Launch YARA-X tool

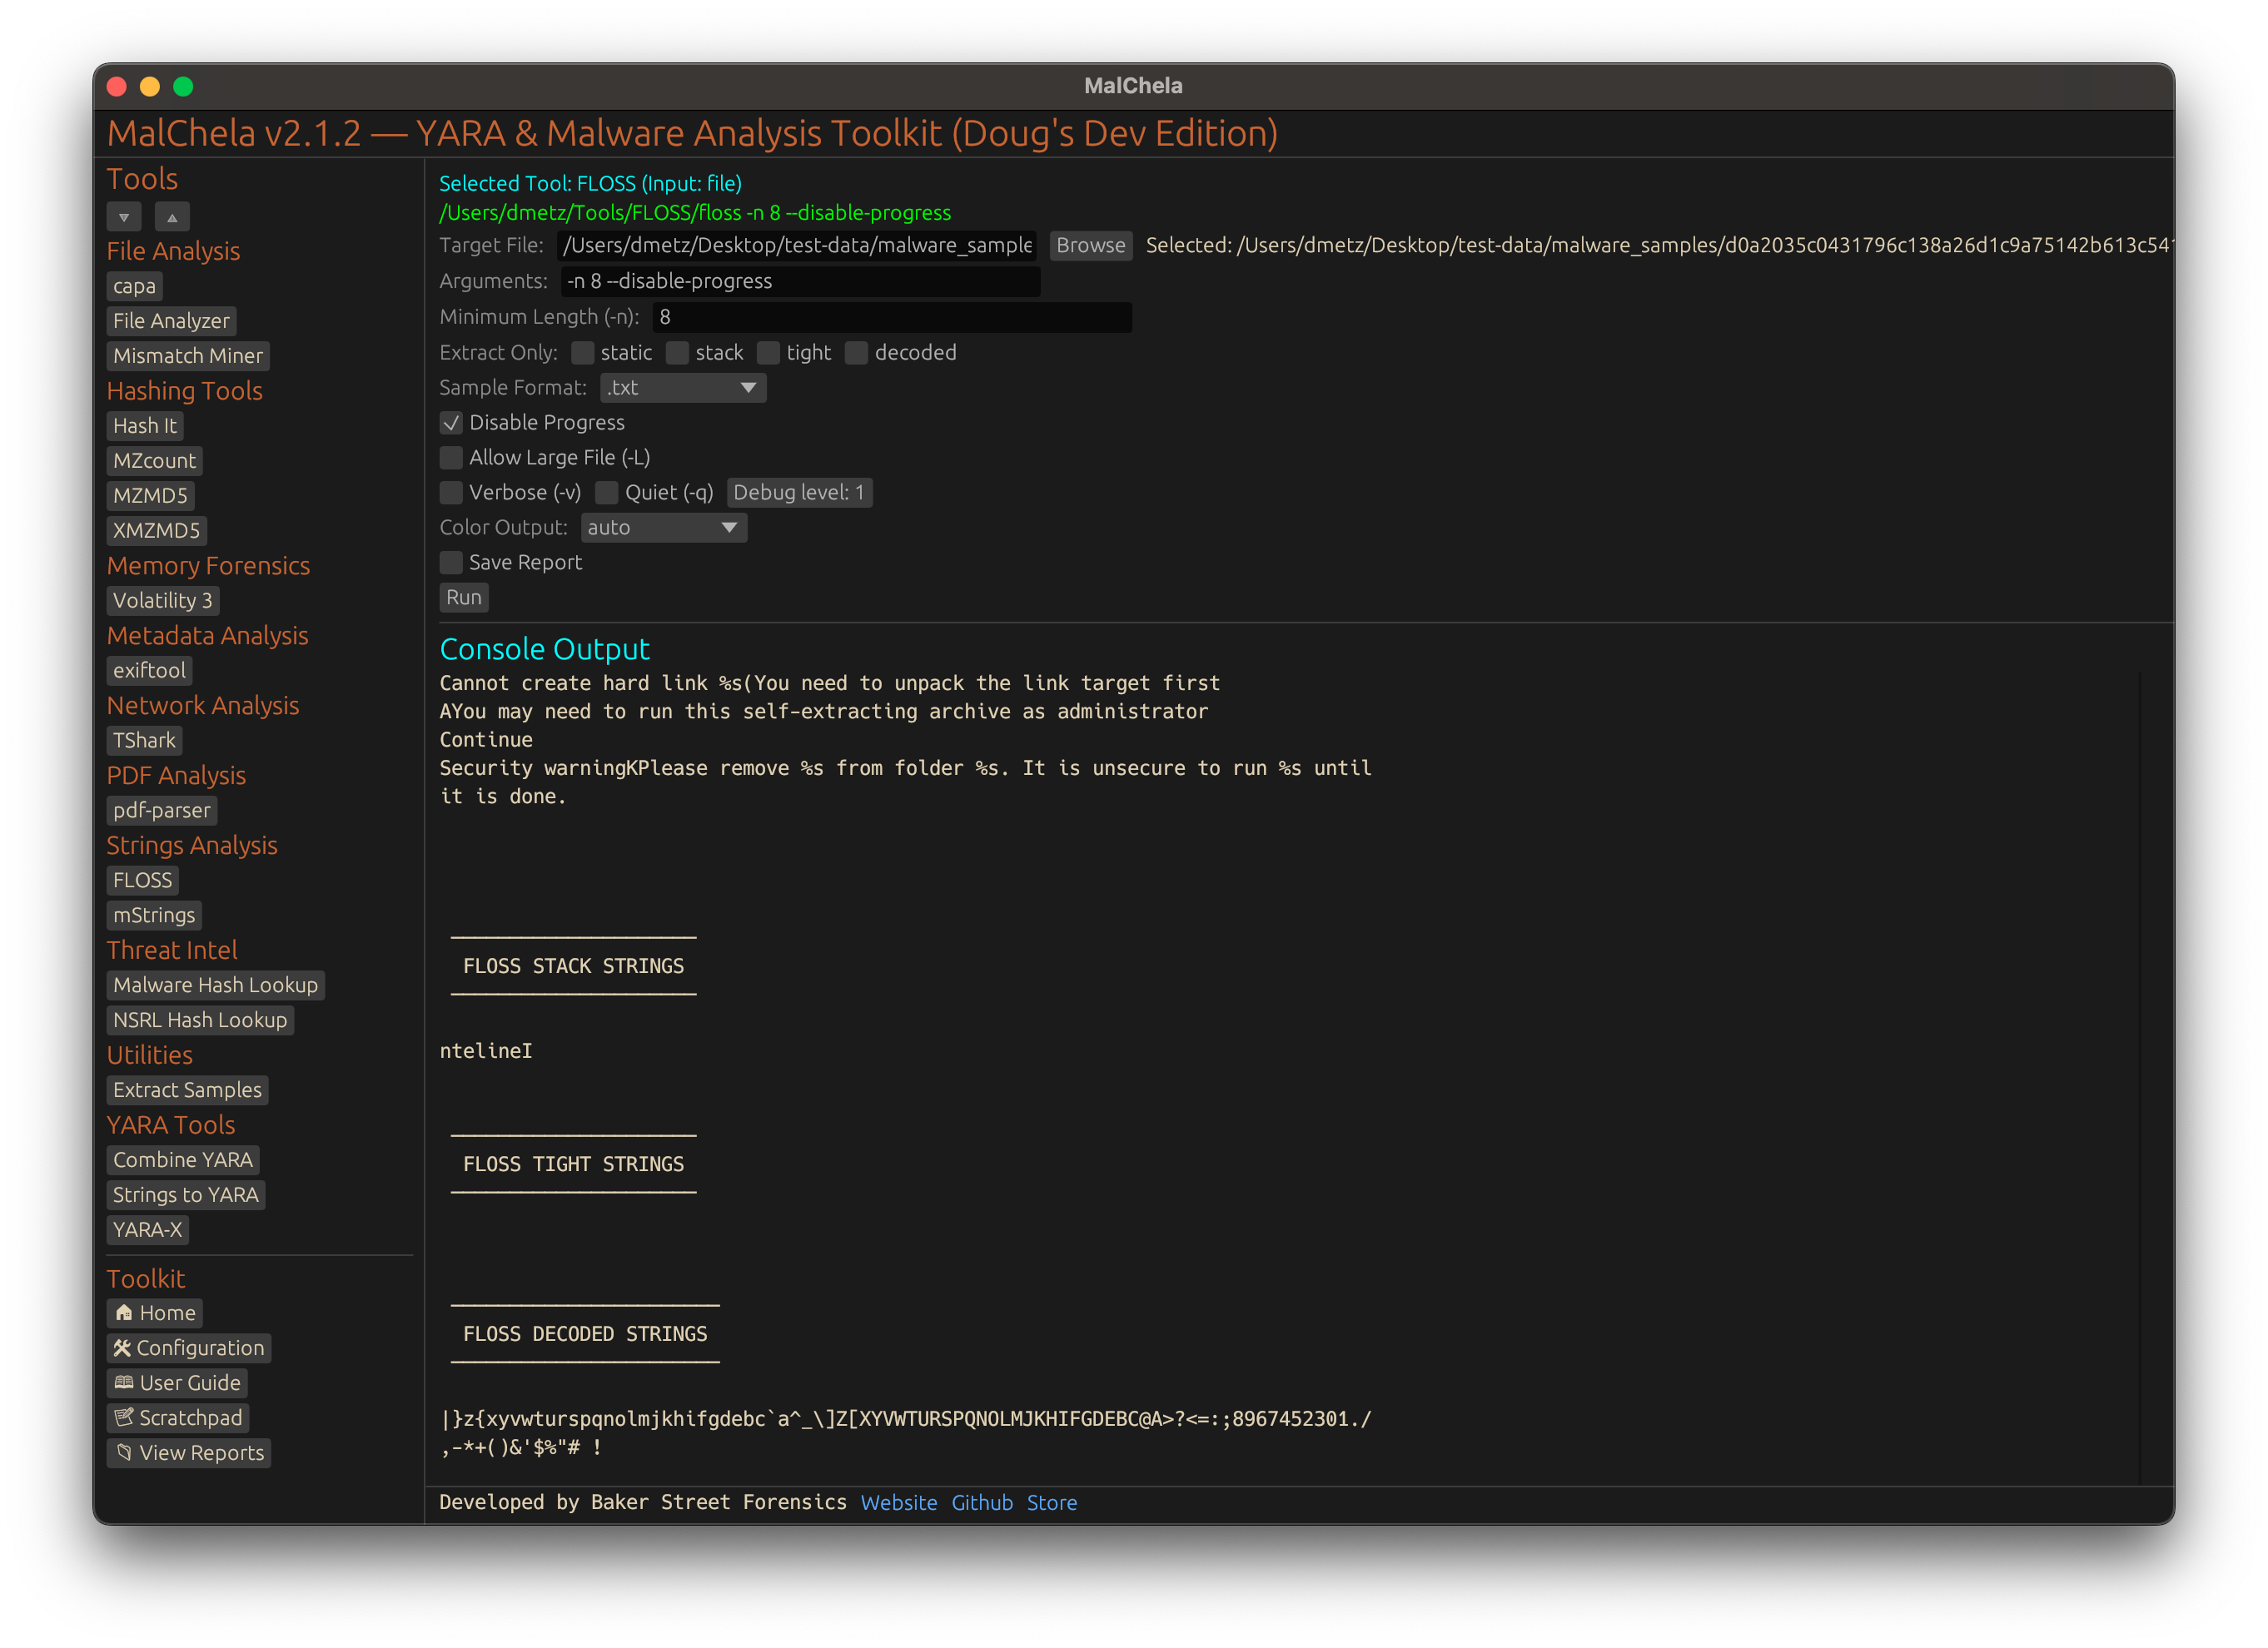point(148,1230)
